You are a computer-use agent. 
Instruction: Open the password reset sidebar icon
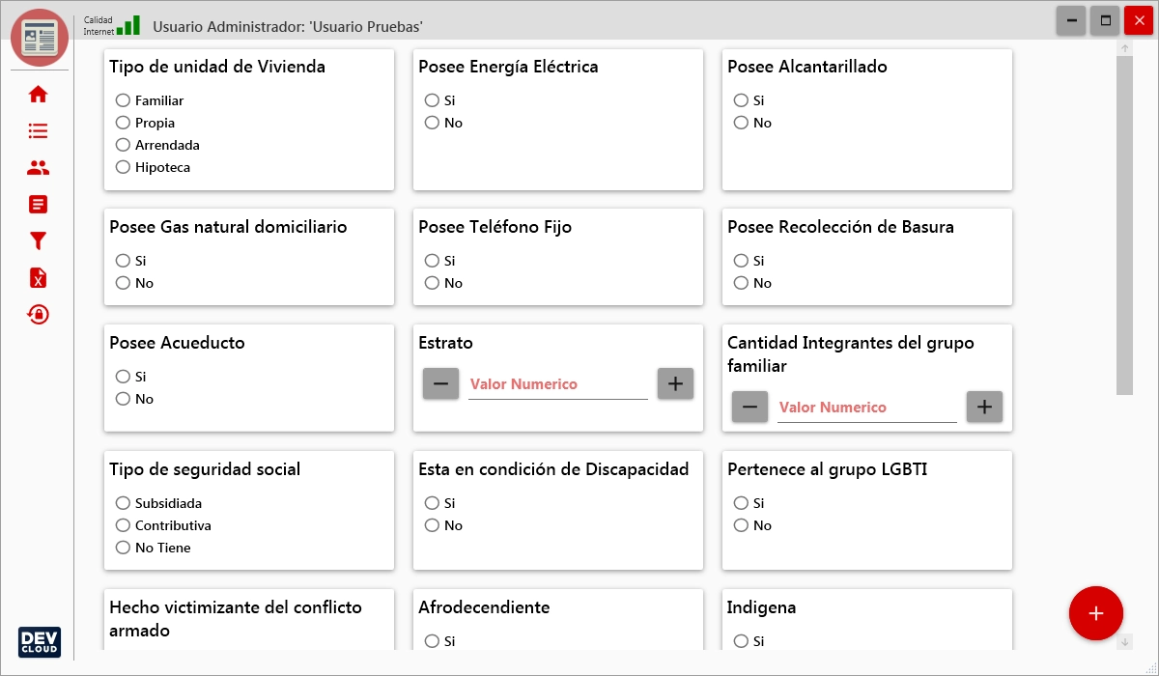coord(38,314)
